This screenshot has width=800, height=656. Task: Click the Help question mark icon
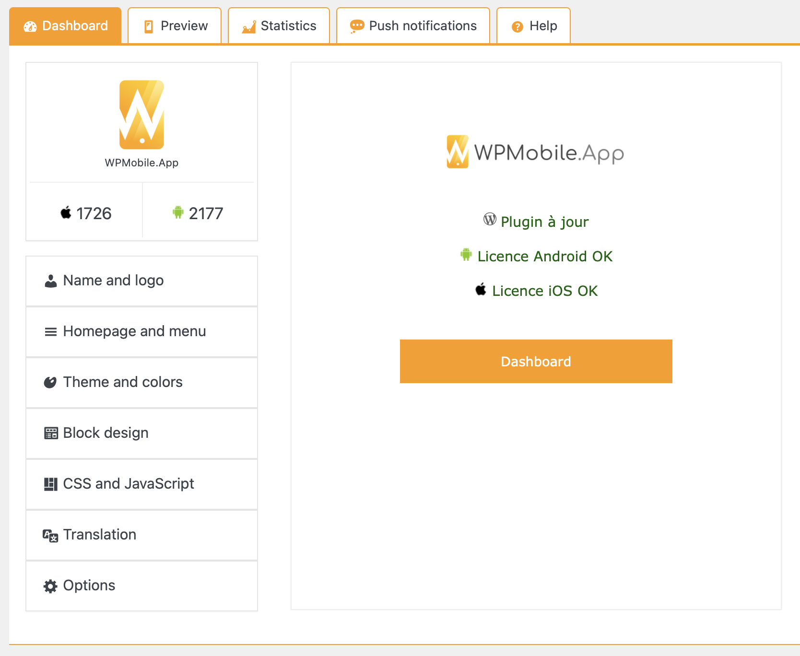(517, 27)
